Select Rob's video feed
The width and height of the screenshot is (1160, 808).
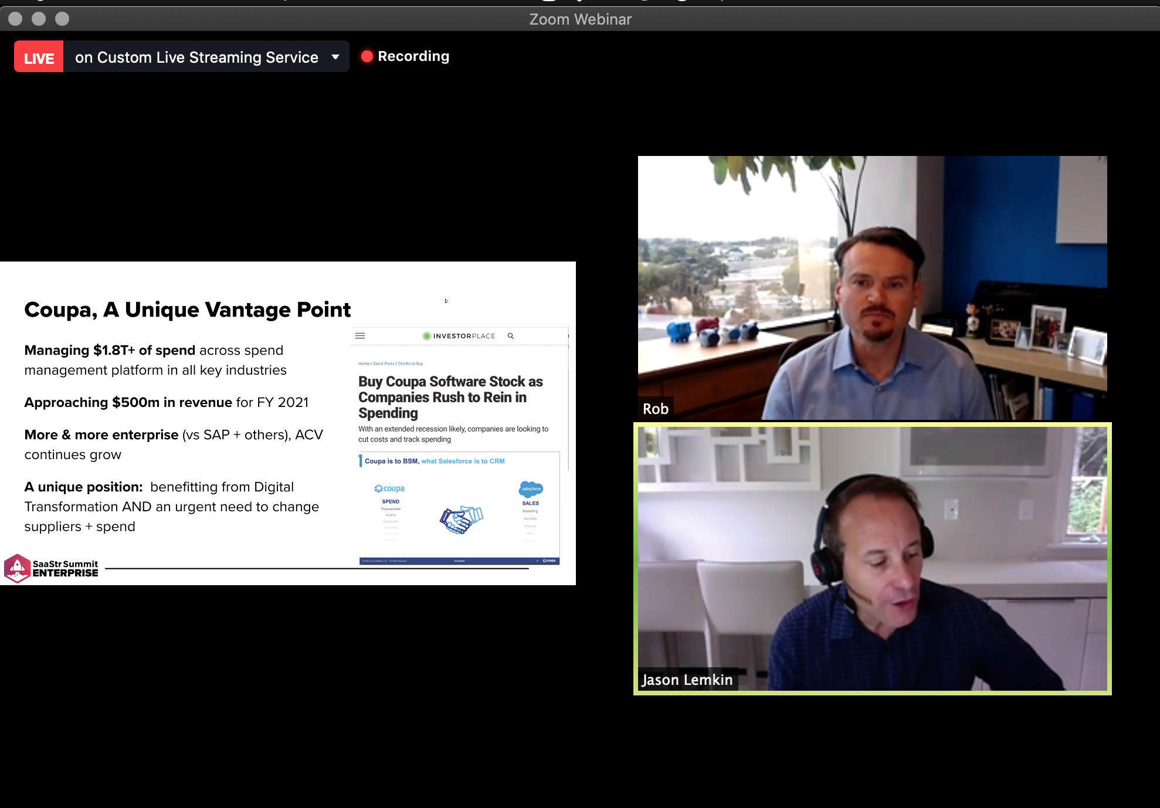pyautogui.click(x=872, y=287)
